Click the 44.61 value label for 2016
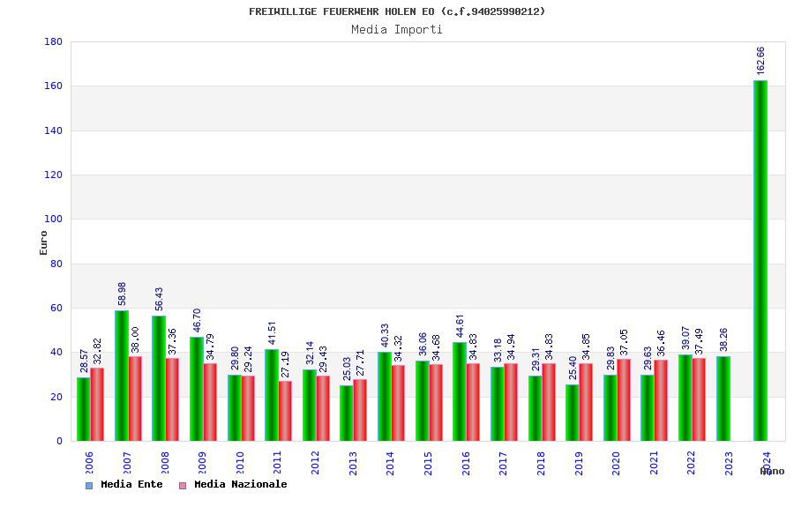Viewport: 794px width, 529px height. pos(460,326)
